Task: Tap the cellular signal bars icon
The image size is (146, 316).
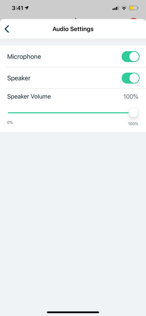Action: [116, 8]
